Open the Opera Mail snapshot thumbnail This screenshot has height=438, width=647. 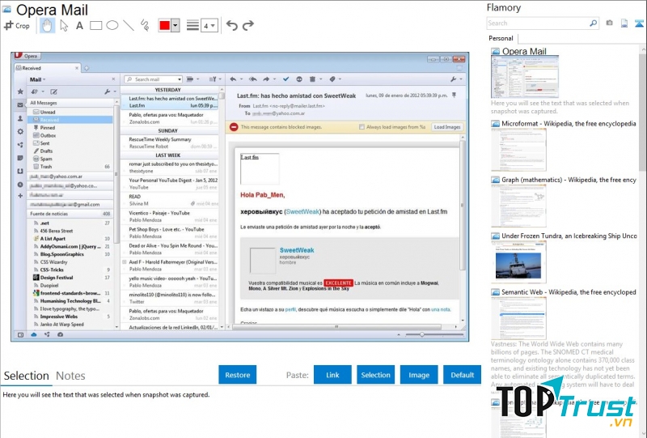(x=525, y=76)
